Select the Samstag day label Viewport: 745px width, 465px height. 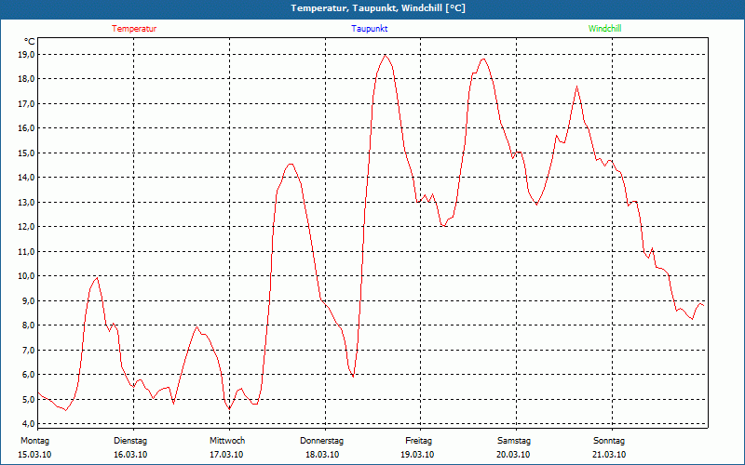[514, 441]
